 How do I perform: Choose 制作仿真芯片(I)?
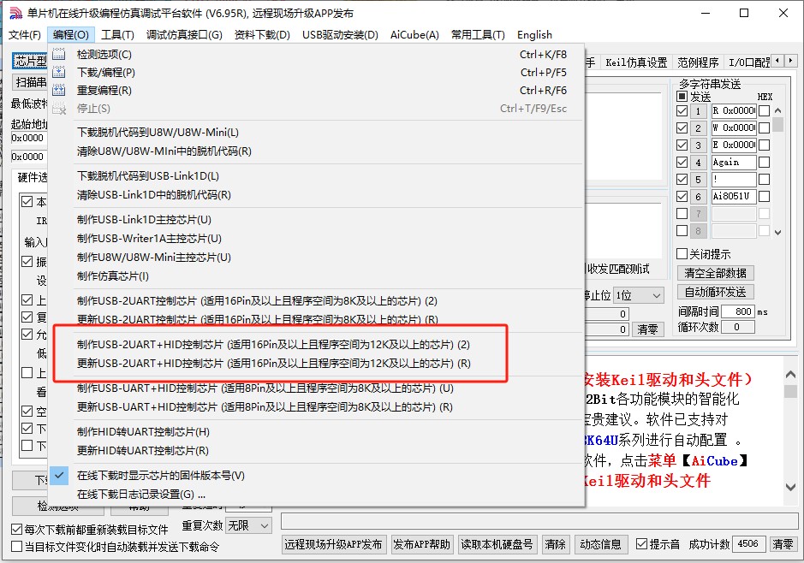316,276
